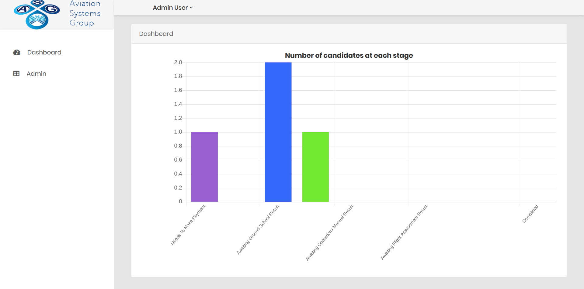584x289 pixels.
Task: Click the chevron next to Admin User
Action: 191,8
